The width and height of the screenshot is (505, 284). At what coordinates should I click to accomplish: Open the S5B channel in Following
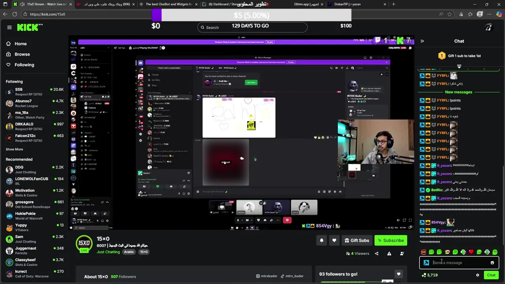[x=35, y=92]
